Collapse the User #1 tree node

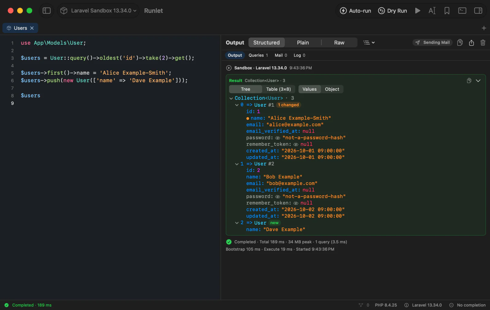237,105
